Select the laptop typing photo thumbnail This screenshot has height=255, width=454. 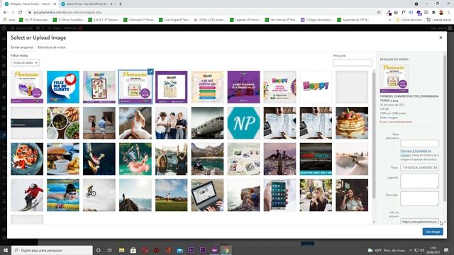(x=207, y=195)
